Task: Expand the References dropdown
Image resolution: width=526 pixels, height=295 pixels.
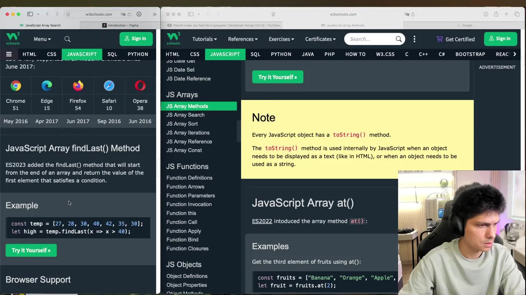Action: [x=242, y=39]
